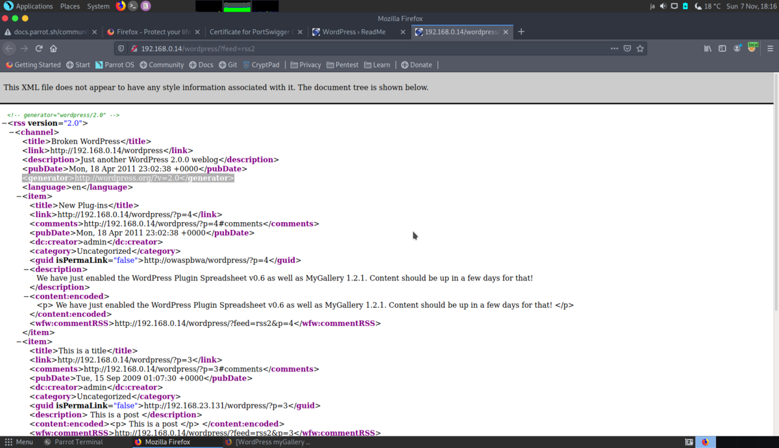
Task: Open the Library history and bookmarks icon
Action: coord(708,49)
